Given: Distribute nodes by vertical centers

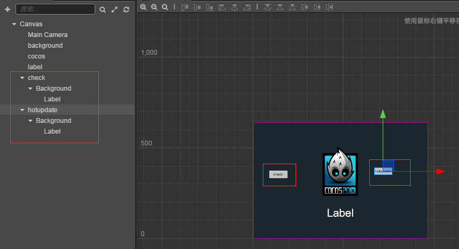Looking at the screenshot, I should pyautogui.click(x=280, y=7).
